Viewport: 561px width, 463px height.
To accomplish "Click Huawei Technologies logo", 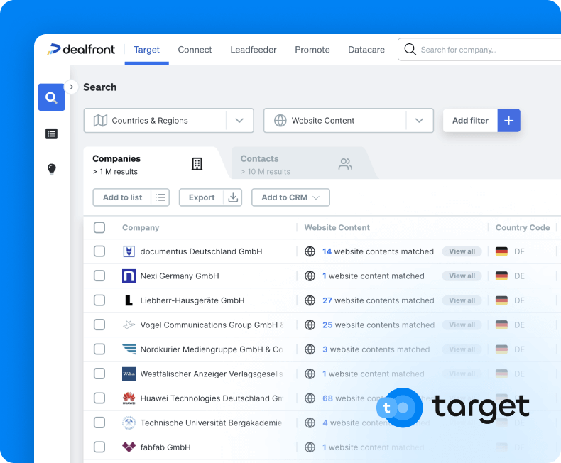I will coord(129,398).
